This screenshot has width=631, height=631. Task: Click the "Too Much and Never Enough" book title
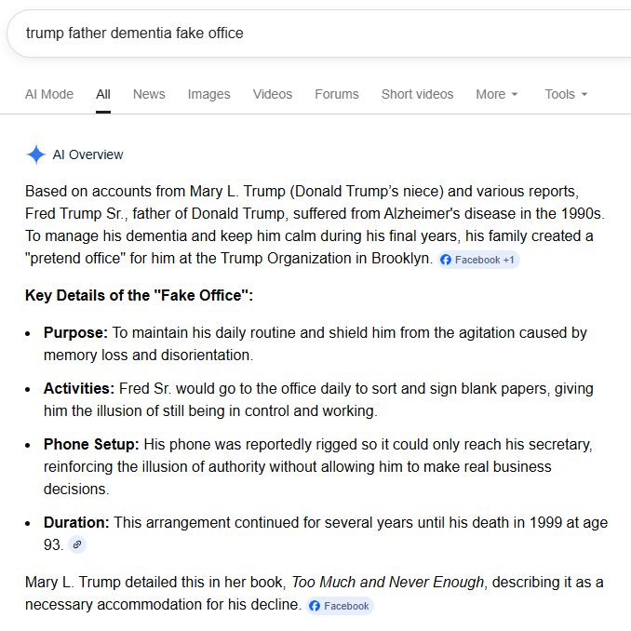point(387,583)
